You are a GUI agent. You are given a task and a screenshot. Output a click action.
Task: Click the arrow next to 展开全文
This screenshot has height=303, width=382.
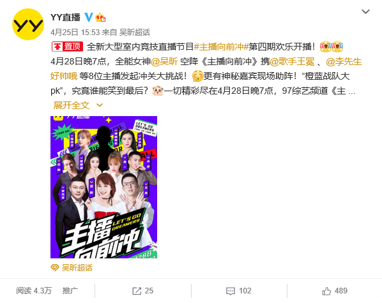[100, 105]
